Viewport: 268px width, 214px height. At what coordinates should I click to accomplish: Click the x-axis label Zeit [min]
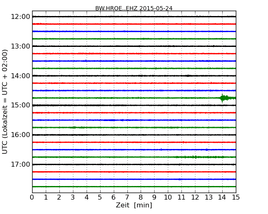pyautogui.click(x=134, y=205)
